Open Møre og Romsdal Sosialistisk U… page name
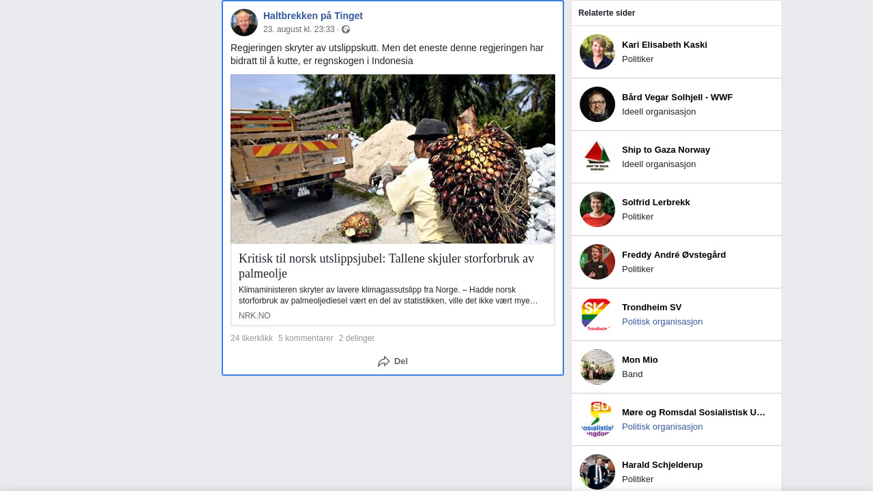 (x=694, y=413)
